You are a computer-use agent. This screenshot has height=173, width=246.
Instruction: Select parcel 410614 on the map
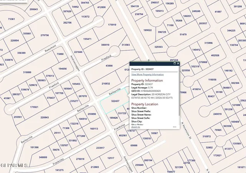pos(196,89)
